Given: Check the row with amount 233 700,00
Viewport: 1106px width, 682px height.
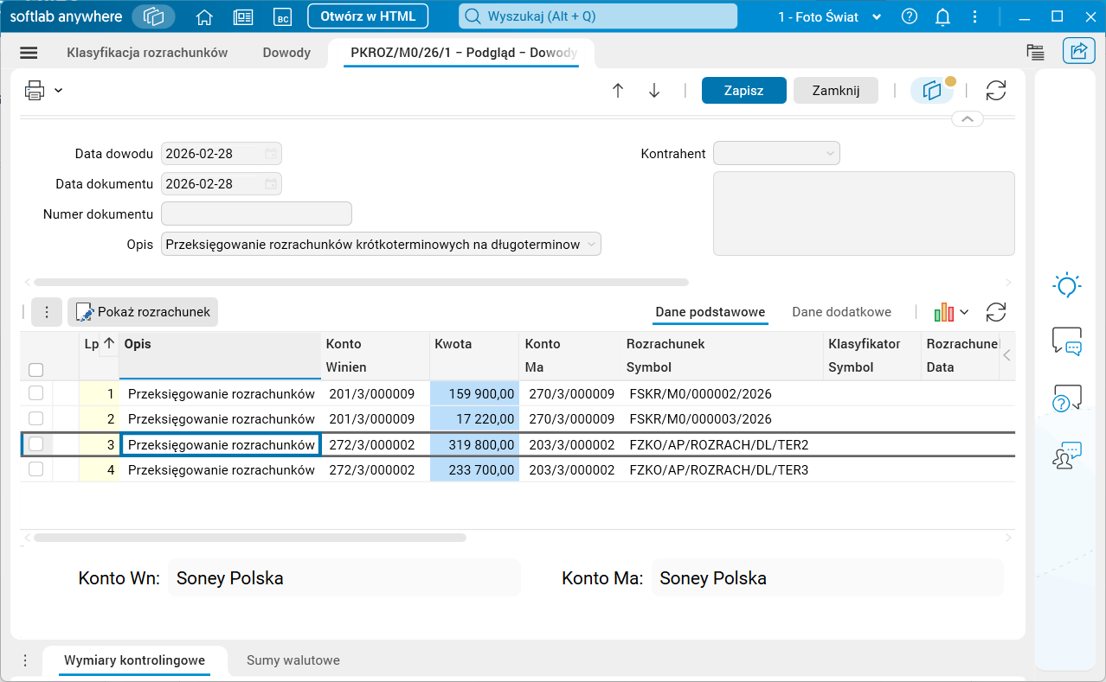Looking at the screenshot, I should click(36, 469).
